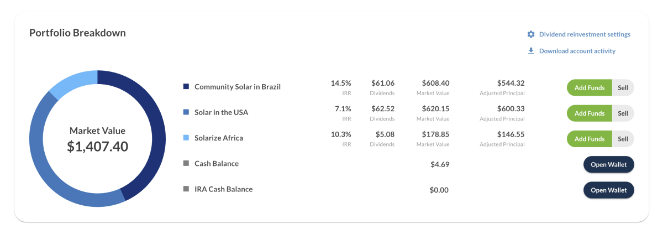The image size is (663, 234).
Task: Open Wallet for IRA Cash Balance
Action: (x=608, y=190)
